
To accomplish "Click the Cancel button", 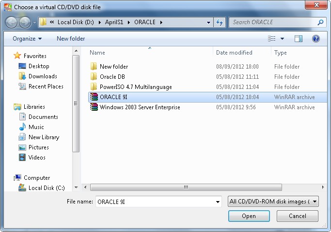I will pyautogui.click(x=297, y=216).
